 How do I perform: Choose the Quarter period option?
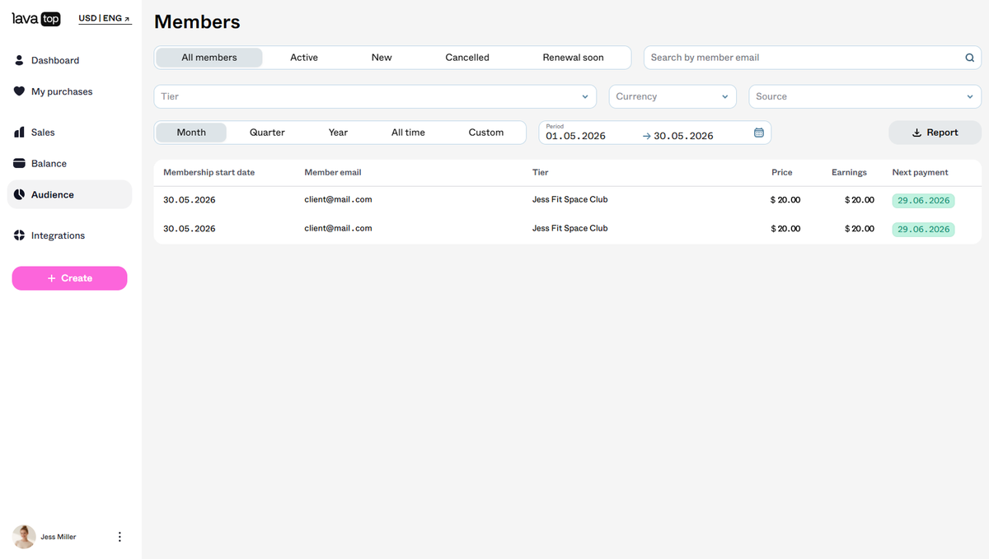[x=267, y=133]
